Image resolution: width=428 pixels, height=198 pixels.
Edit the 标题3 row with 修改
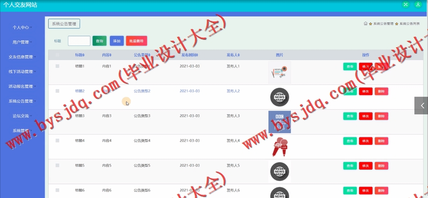(366, 116)
